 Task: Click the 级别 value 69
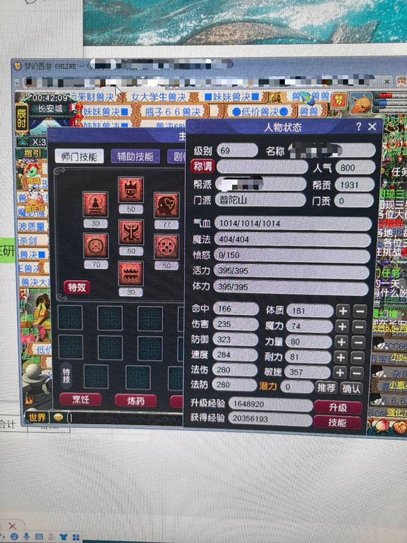pyautogui.click(x=237, y=151)
